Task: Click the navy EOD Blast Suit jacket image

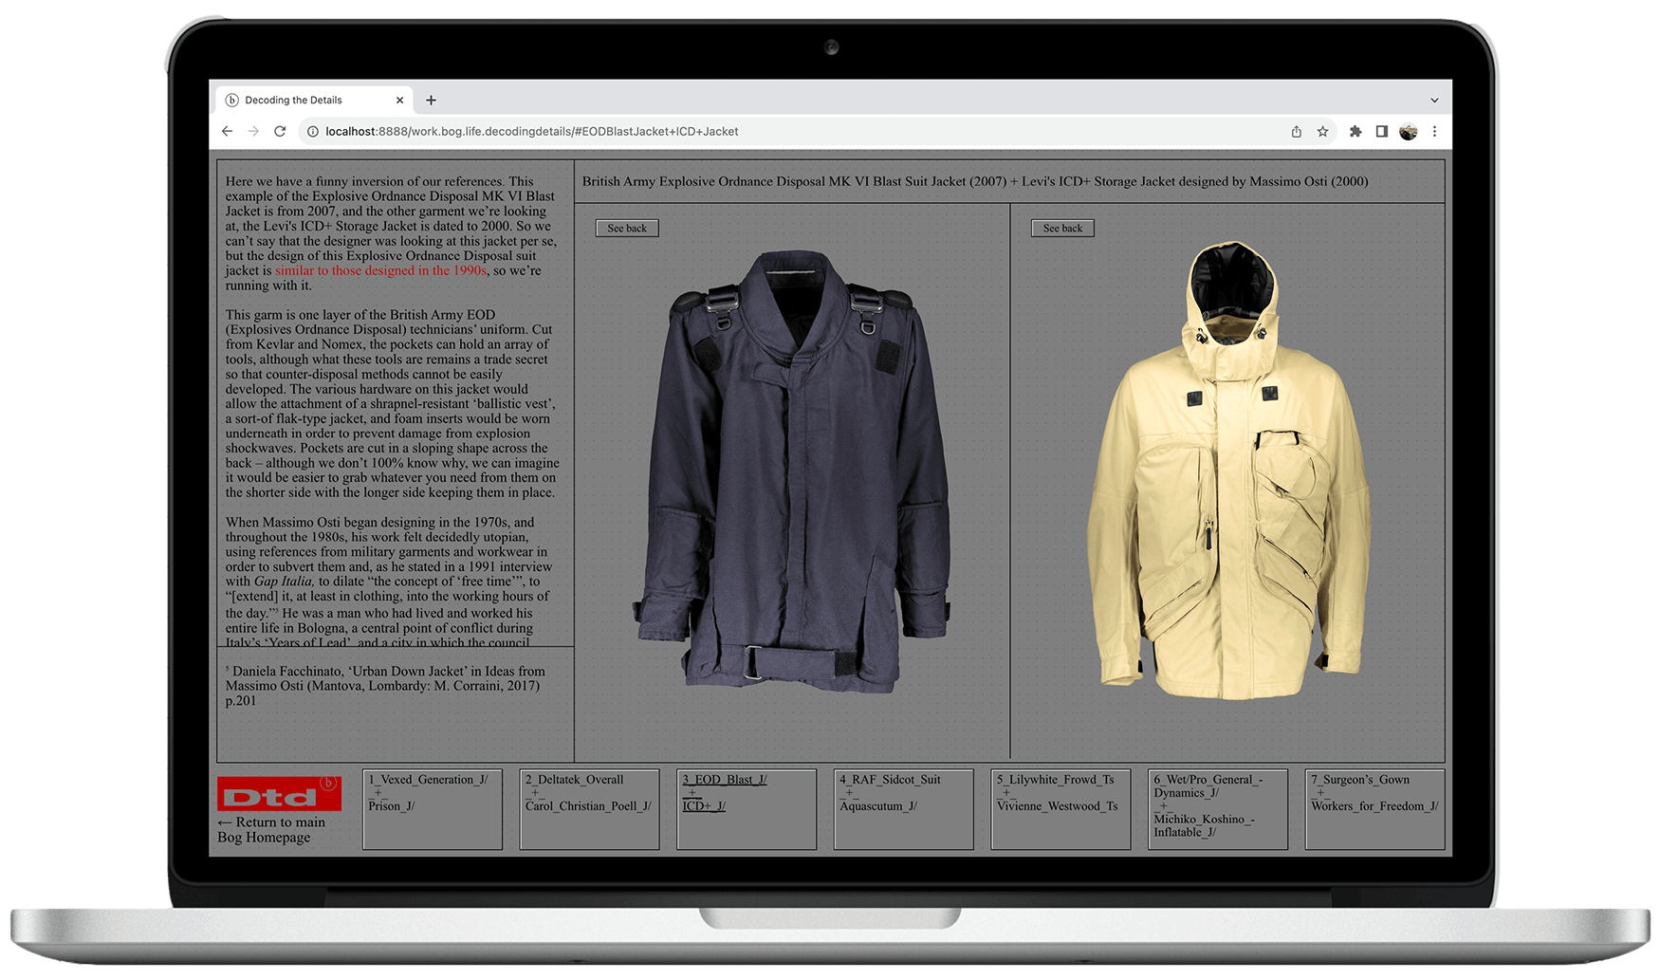Action: [x=793, y=471]
